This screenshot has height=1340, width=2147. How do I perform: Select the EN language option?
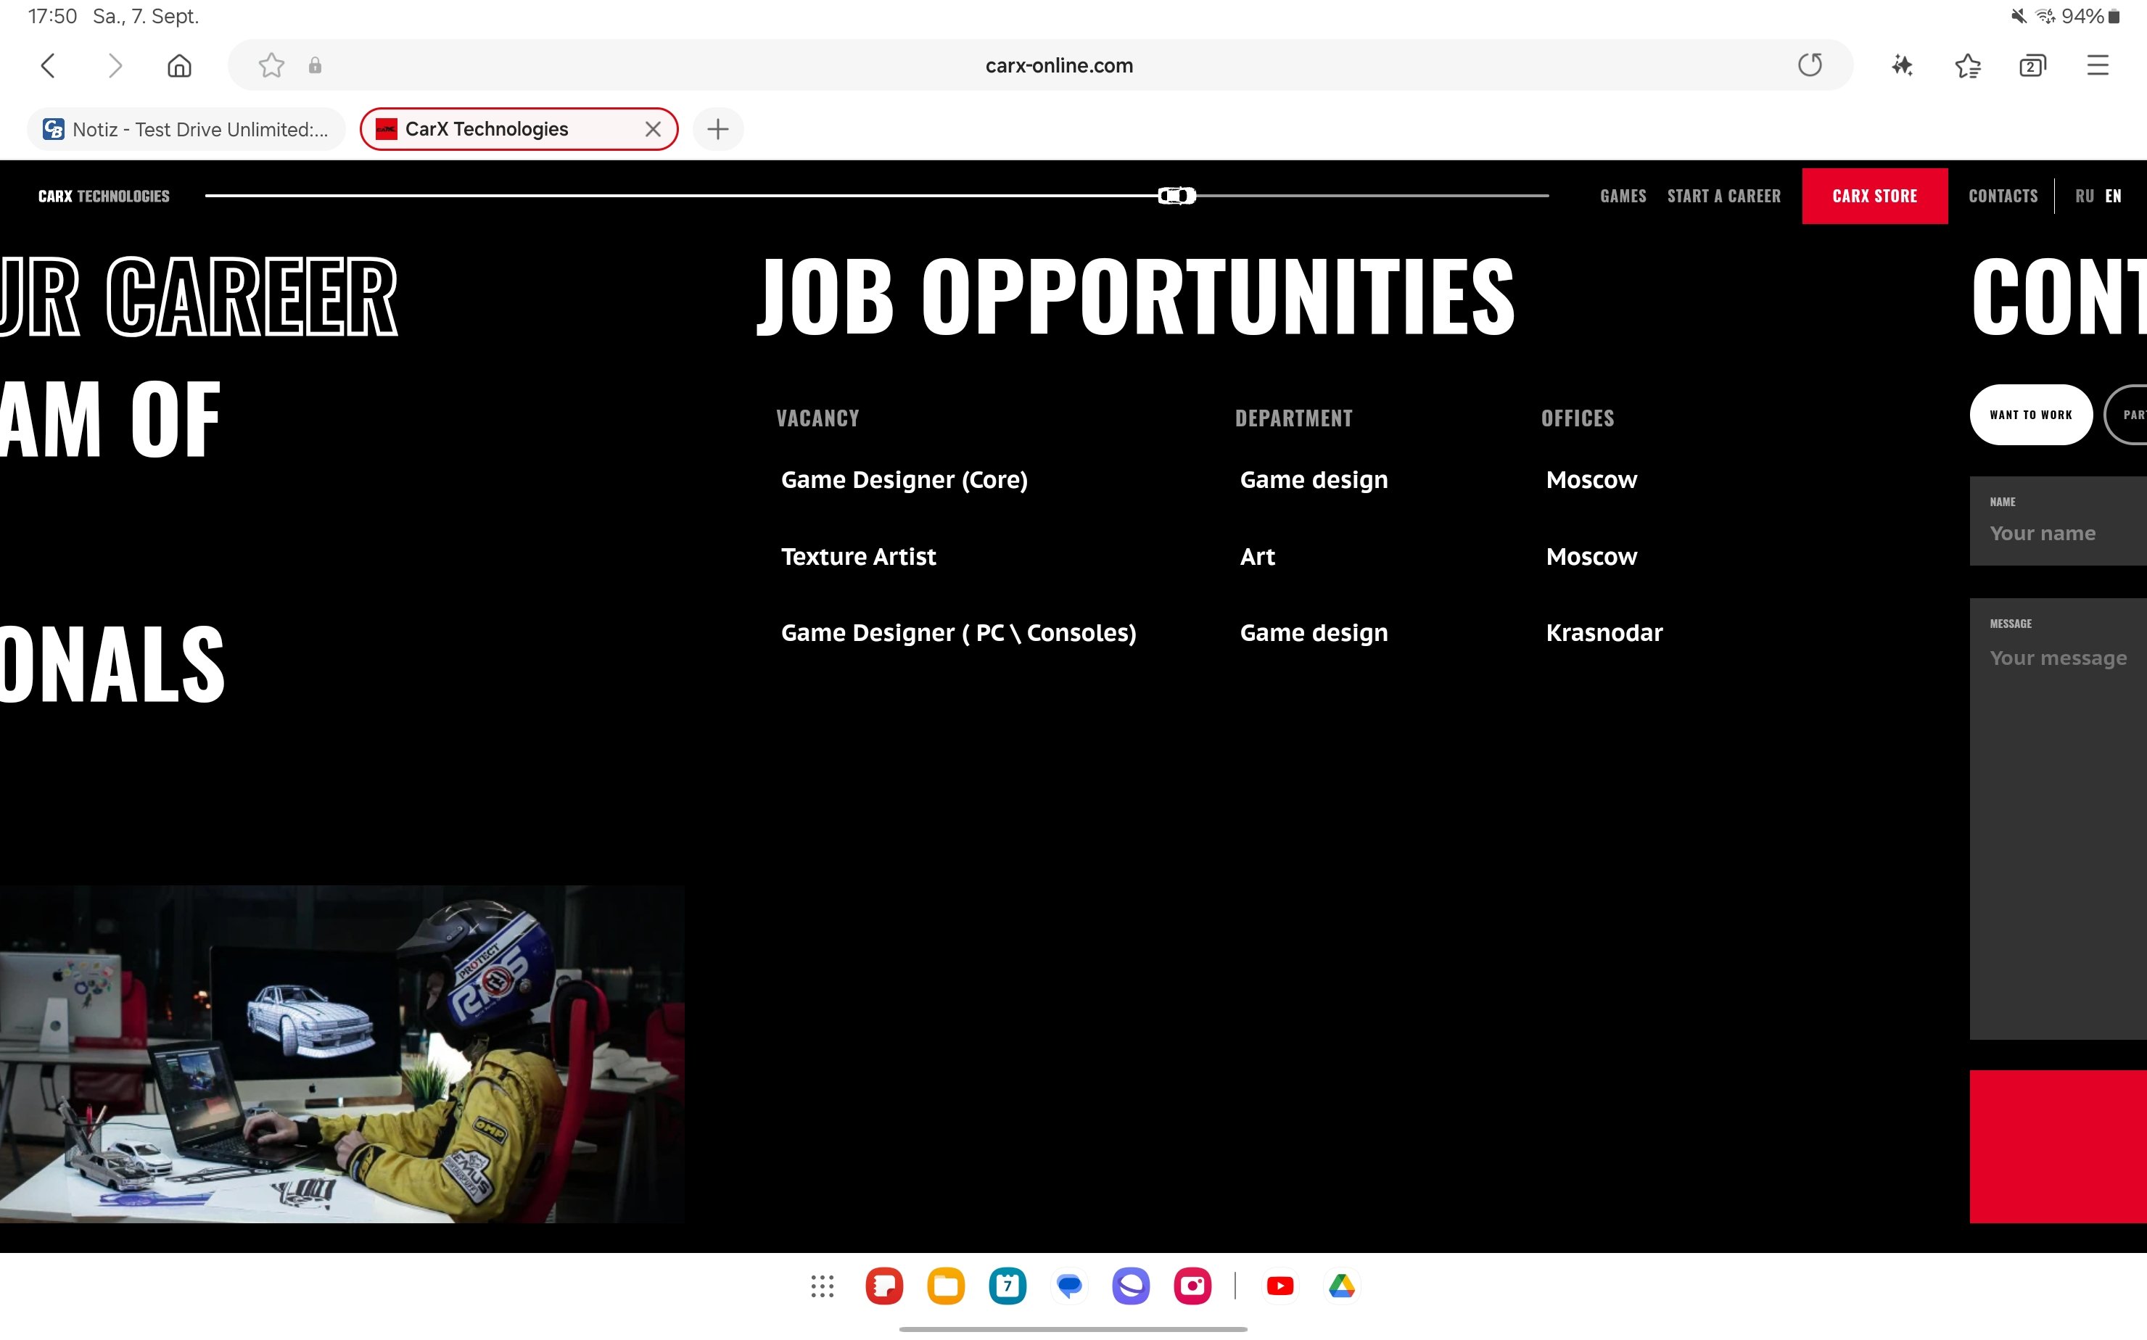[2114, 196]
